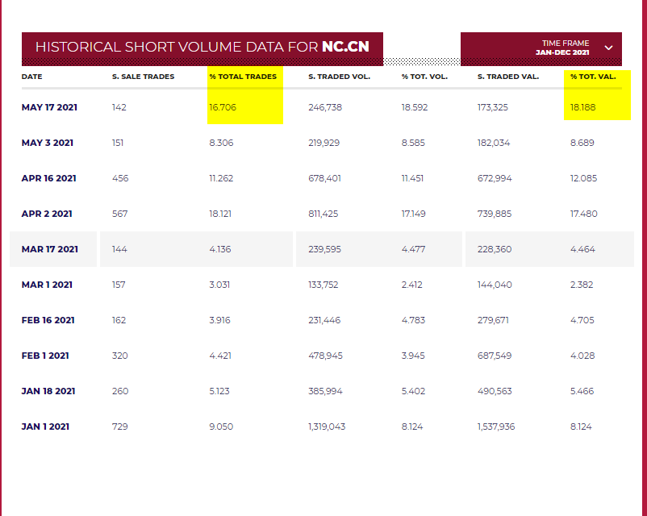Click the 729 short sale trades cell

119,427
